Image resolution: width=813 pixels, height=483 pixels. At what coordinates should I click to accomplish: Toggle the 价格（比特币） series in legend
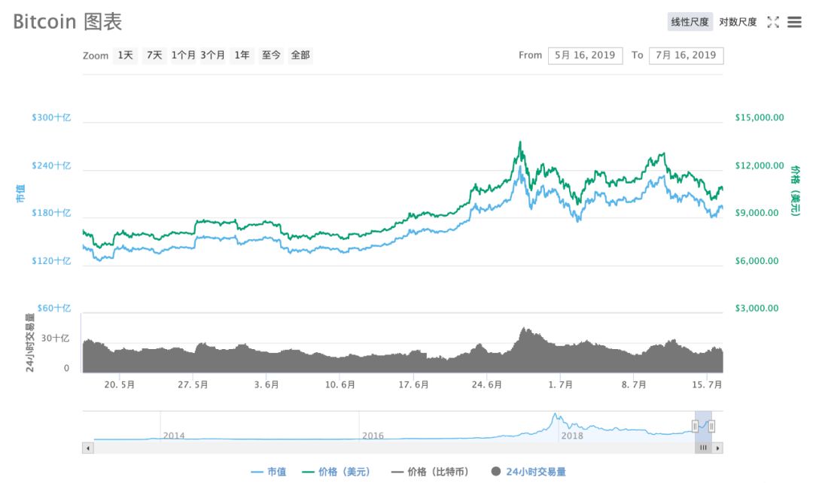pyautogui.click(x=431, y=472)
